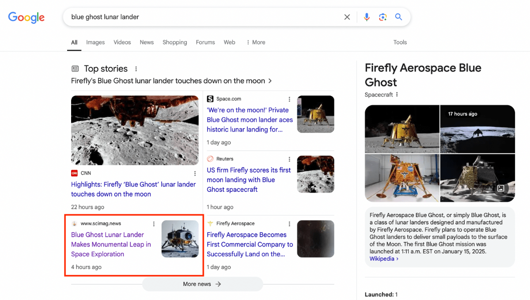Switch to the News tab

[x=147, y=42]
